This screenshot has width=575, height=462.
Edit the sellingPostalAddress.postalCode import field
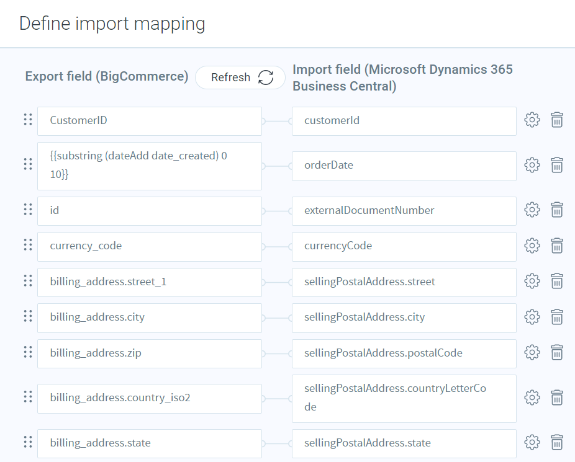(x=404, y=353)
